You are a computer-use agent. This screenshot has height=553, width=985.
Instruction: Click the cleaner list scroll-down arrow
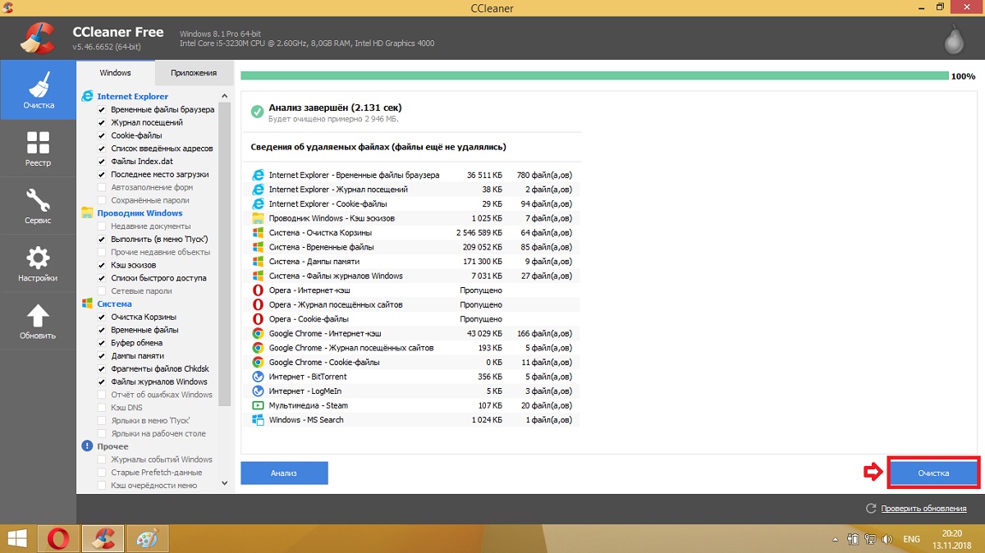226,485
